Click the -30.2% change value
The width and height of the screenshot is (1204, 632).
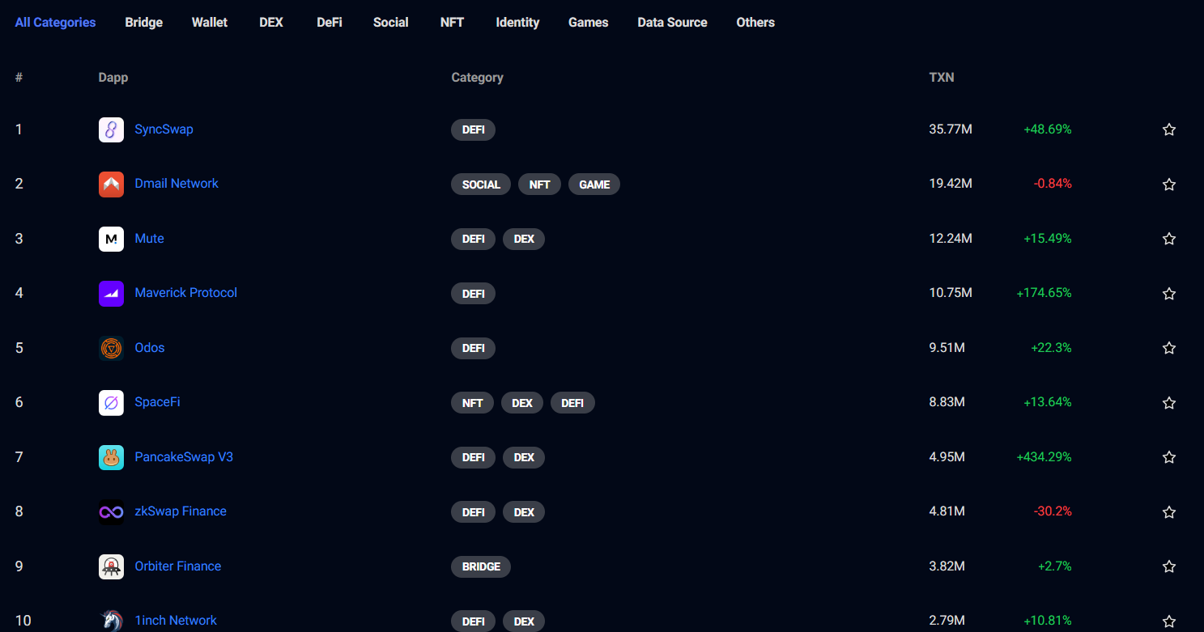(x=1053, y=511)
